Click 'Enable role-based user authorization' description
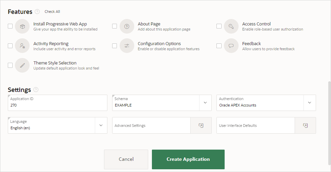The image size is (331, 172). point(273,29)
